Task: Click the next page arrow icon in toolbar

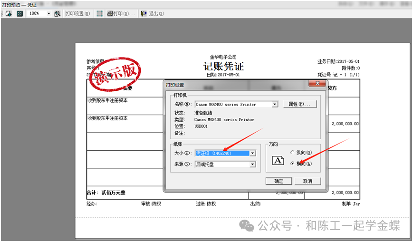Action: tap(9, 14)
